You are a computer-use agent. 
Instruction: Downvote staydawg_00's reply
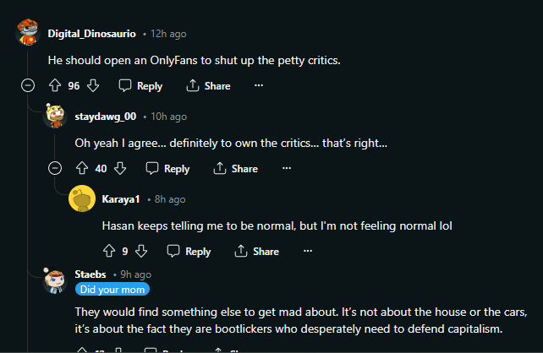[120, 168]
